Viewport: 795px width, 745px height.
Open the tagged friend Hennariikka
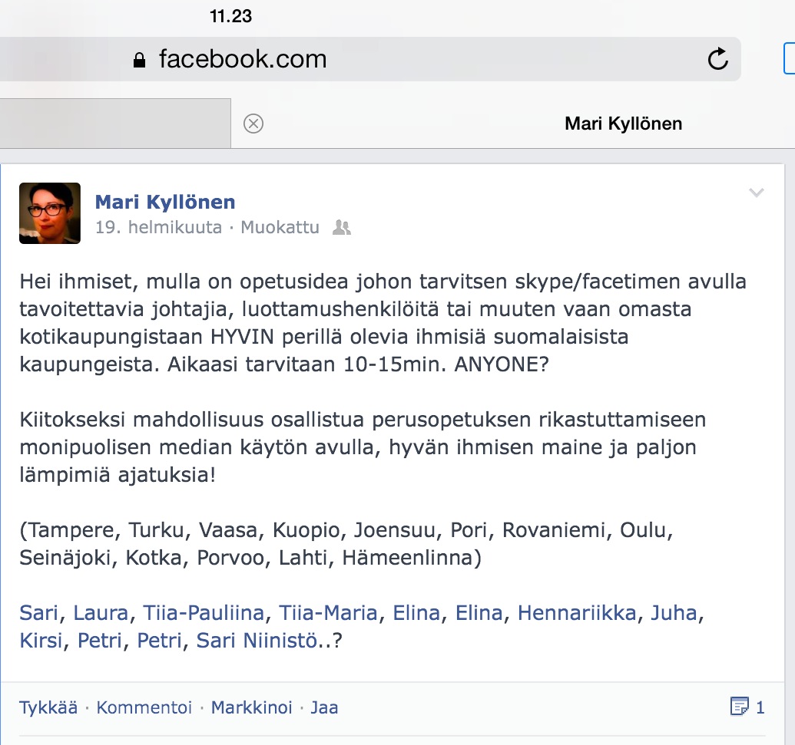click(577, 613)
